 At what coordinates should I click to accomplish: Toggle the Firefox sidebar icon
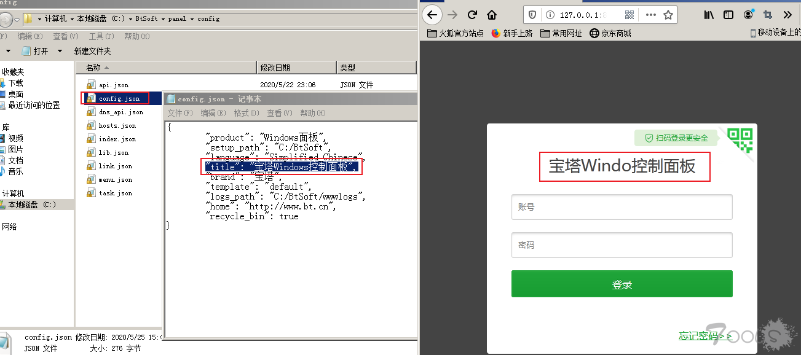pos(728,15)
